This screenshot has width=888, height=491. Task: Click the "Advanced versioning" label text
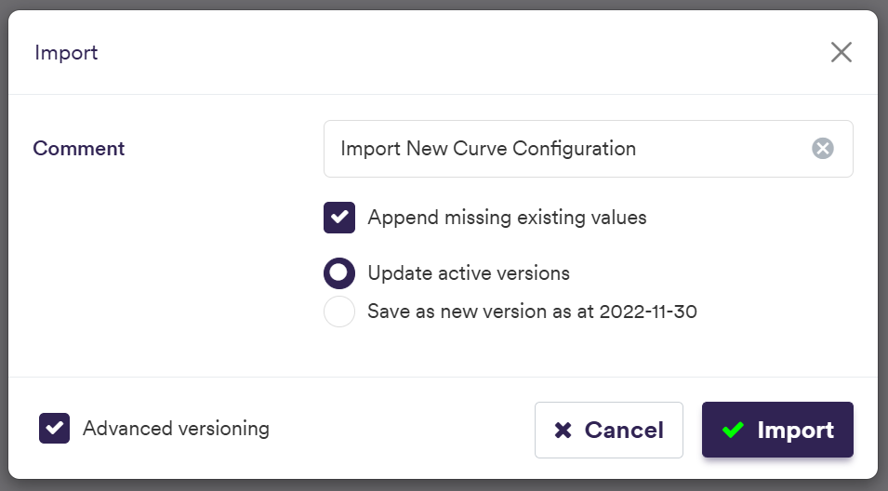[x=176, y=428]
